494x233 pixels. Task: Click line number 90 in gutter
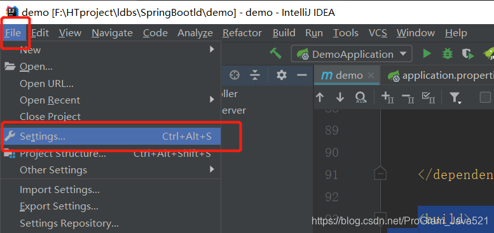(x=332, y=152)
